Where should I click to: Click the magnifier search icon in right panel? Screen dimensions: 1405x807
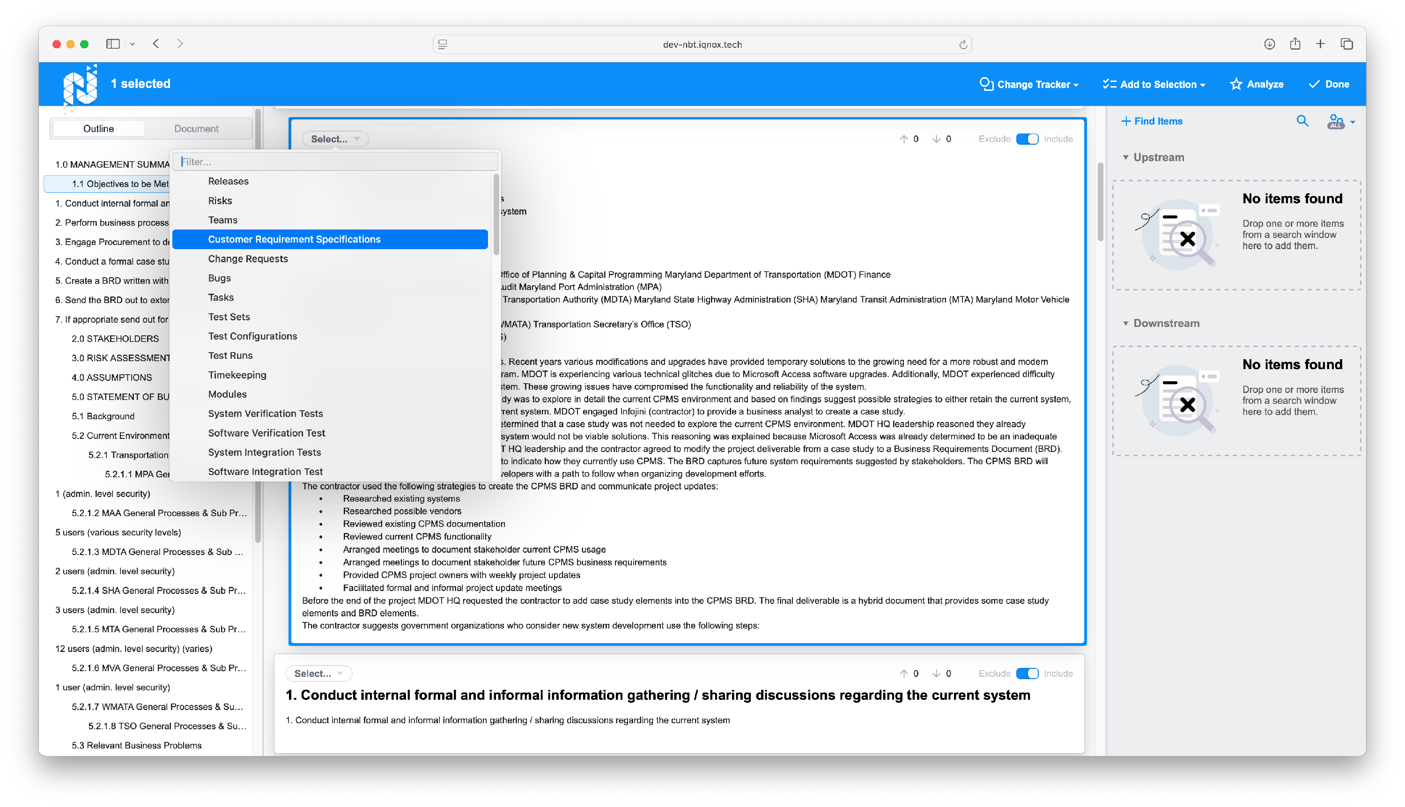point(1302,121)
